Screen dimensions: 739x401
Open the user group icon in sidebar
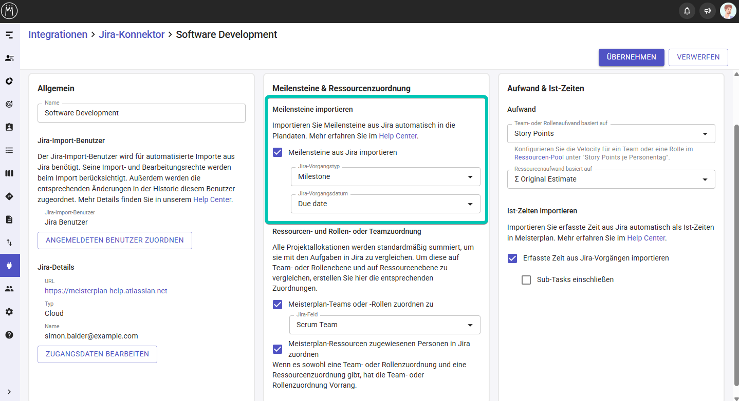click(9, 289)
